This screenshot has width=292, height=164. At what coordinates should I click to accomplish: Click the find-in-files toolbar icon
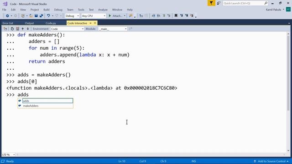pyautogui.click(x=130, y=16)
